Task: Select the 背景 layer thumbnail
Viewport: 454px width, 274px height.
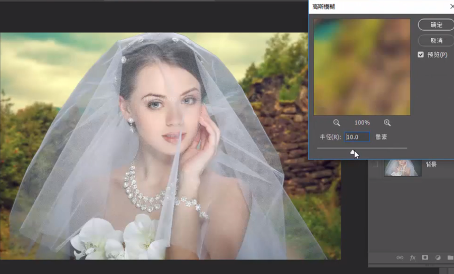Action: 401,167
